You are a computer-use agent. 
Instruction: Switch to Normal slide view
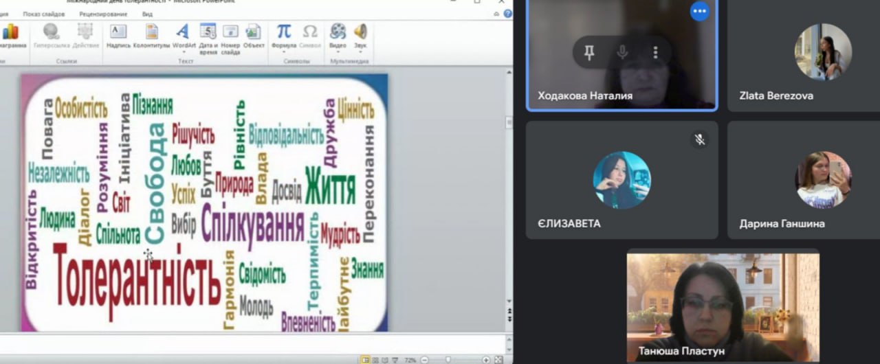[x=366, y=359]
